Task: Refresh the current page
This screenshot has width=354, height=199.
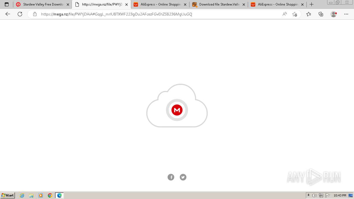Action: tap(20, 14)
